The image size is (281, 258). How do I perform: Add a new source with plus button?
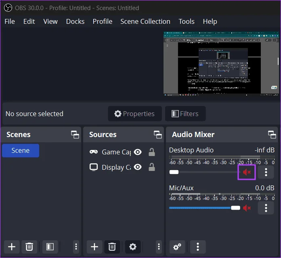[94, 247]
